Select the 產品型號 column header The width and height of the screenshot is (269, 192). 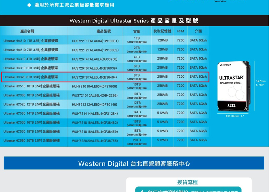104,31
